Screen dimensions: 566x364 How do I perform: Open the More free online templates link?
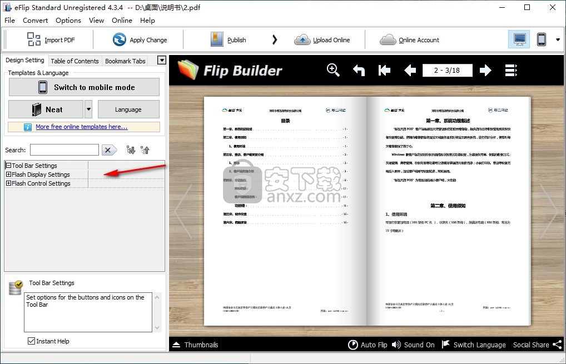coord(82,127)
